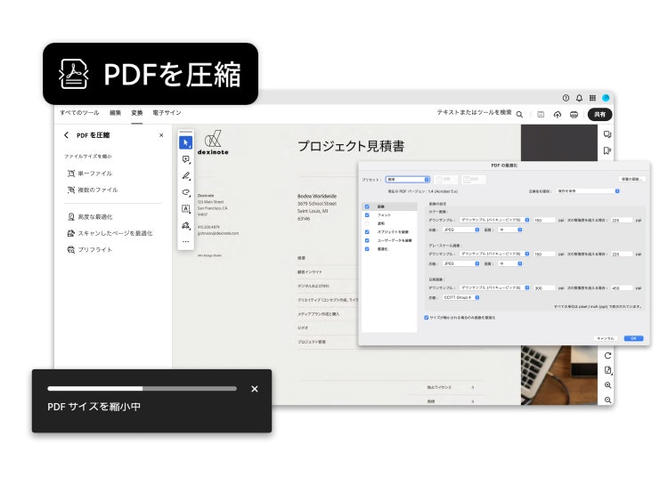The width and height of the screenshot is (668, 501).
Task: Dismiss the PDFサイズを縮小中 progress notice
Action: (255, 389)
